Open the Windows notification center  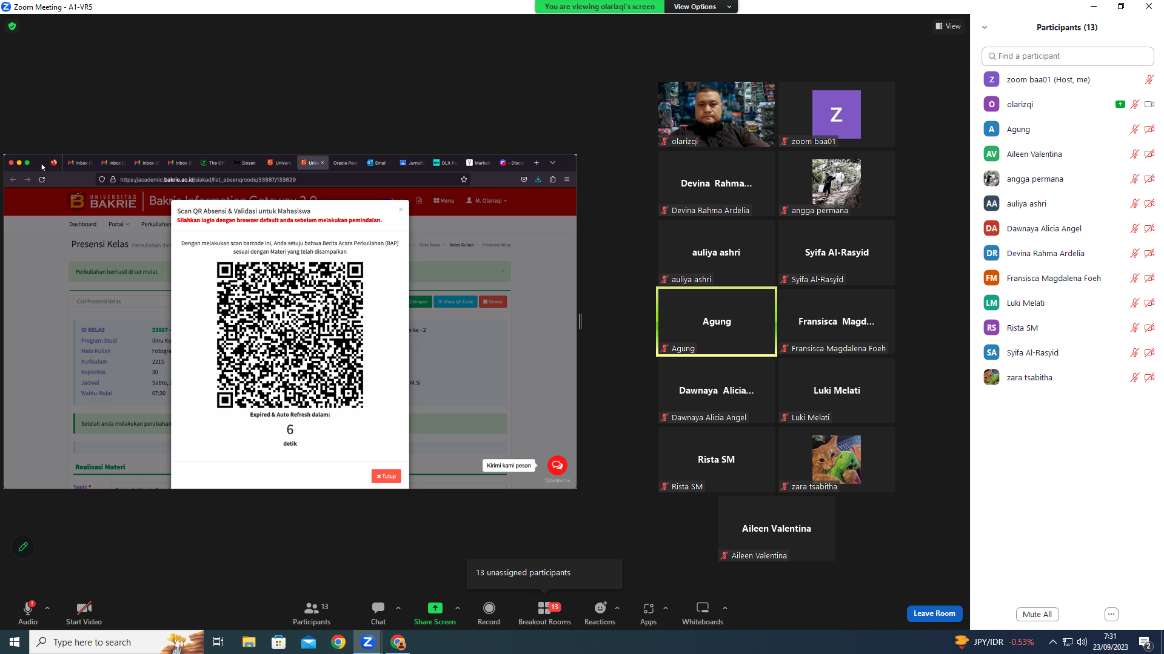pyautogui.click(x=1145, y=642)
